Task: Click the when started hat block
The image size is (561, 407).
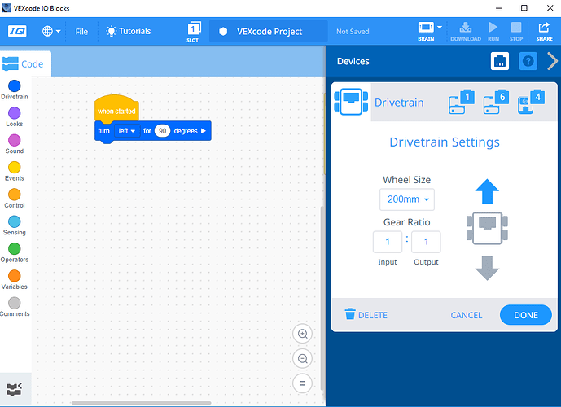Action: tap(116, 108)
